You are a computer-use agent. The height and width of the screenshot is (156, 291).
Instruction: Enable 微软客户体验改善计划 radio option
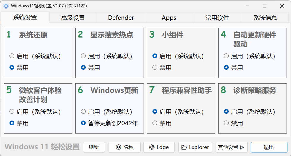12,112
